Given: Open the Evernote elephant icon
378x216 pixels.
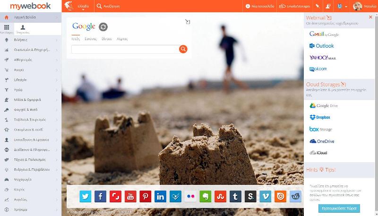Looking at the screenshot, I should coord(205,196).
